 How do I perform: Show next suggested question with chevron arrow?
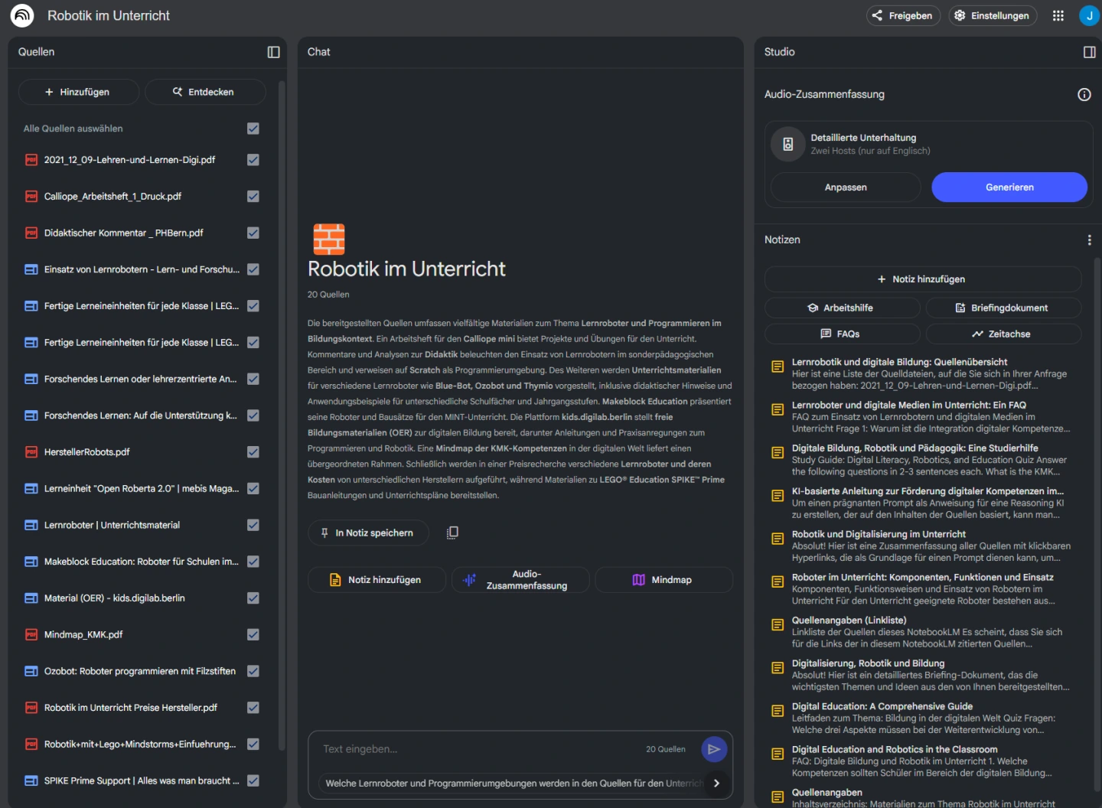[x=716, y=783]
